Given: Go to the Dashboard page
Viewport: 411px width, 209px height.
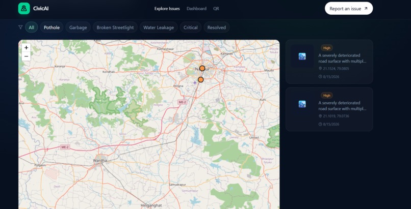Looking at the screenshot, I should (196, 9).
